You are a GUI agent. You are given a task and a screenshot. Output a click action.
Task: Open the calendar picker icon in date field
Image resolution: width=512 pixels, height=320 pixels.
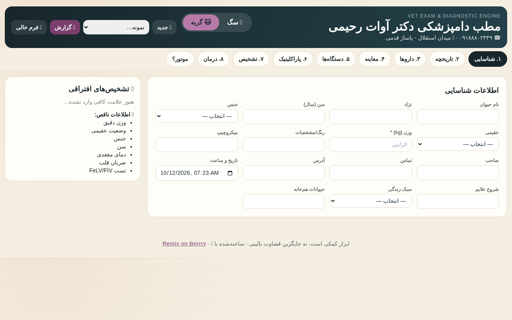[x=230, y=173]
